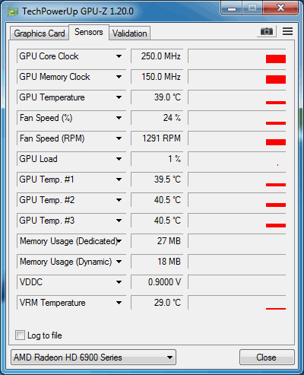Open the GPU Memory Clock dropdown arrow

point(119,77)
